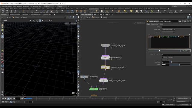Toggle the Use Timestep checkbox
The height and width of the screenshot is (108, 192).
[162, 60]
